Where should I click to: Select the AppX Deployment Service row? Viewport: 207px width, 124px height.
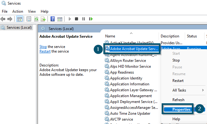click(x=134, y=102)
